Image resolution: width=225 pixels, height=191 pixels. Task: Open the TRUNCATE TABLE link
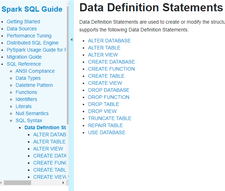click(110, 118)
